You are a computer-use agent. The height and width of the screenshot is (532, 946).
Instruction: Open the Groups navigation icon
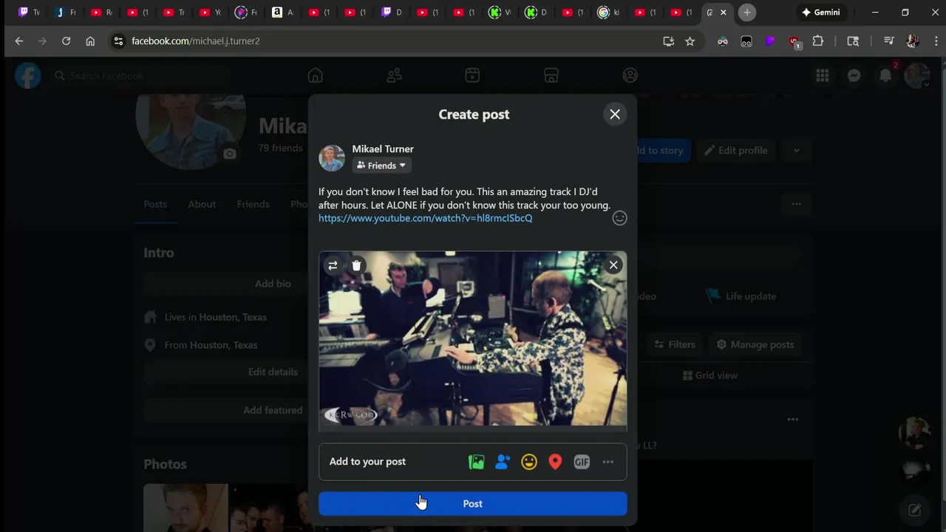[630, 75]
